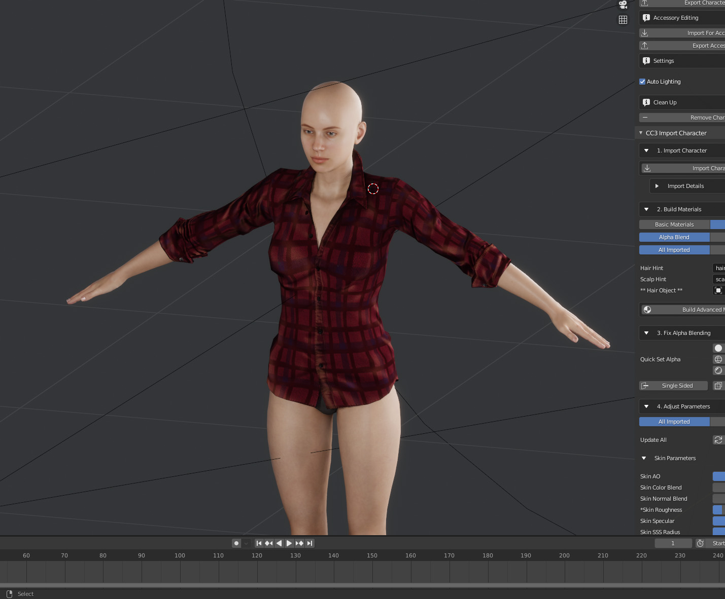Click frame 100 on the timeline ruler
This screenshot has height=599, width=725.
(x=180, y=555)
